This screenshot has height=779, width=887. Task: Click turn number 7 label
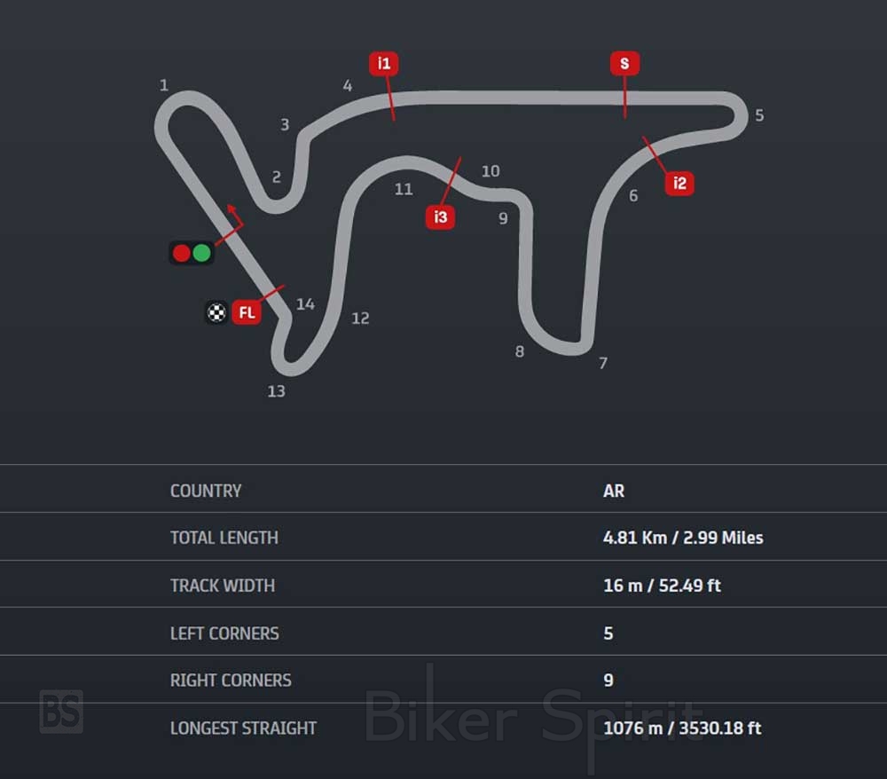[603, 363]
